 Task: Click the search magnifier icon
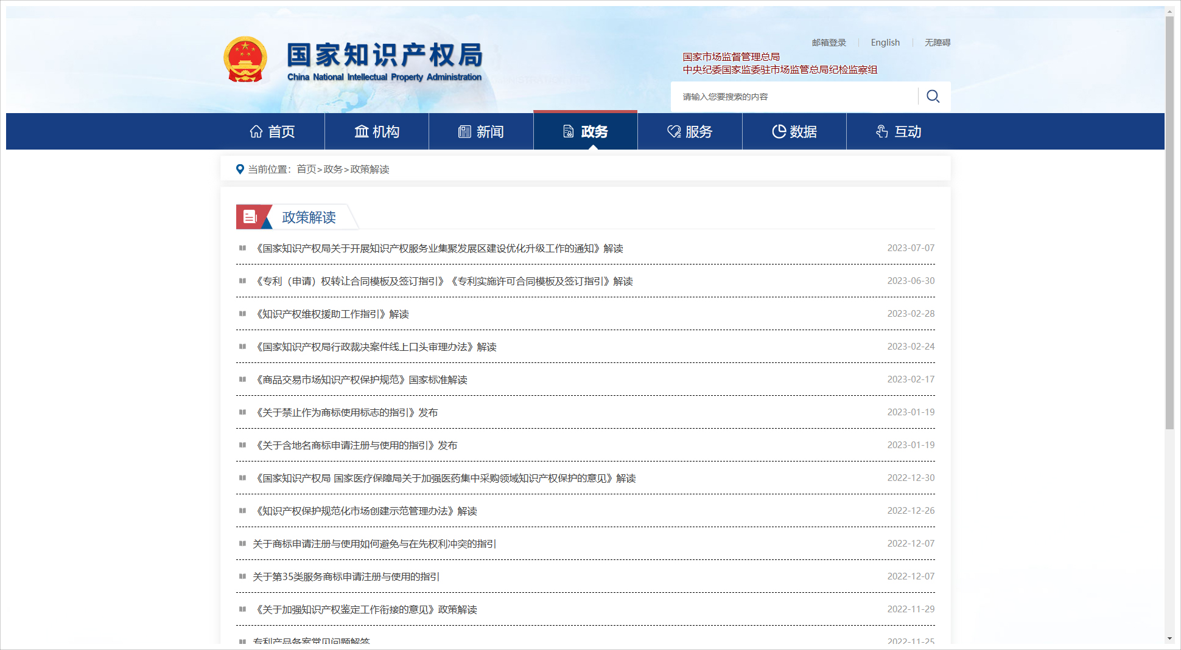[x=933, y=97]
